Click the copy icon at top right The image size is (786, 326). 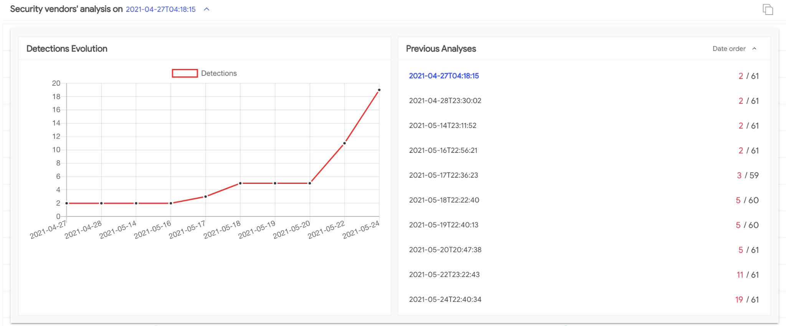(x=768, y=10)
